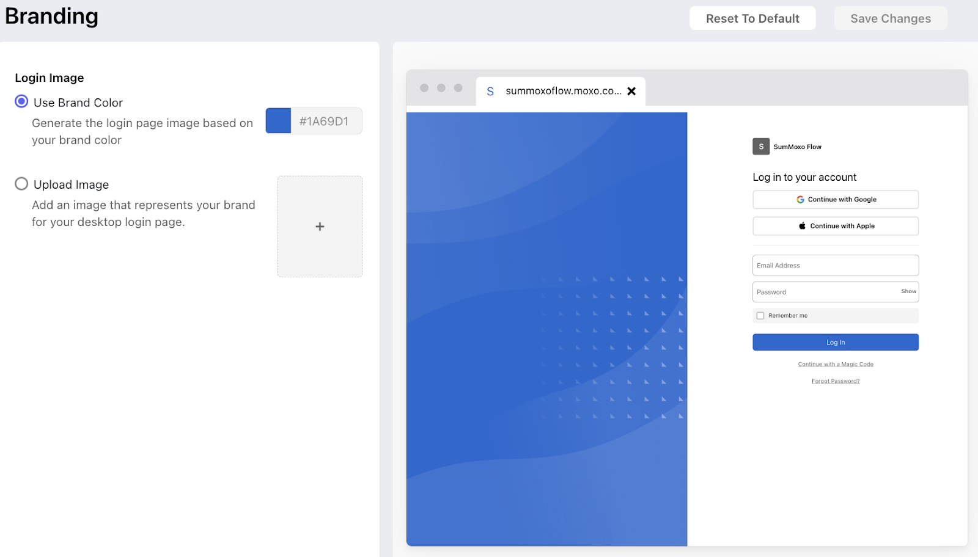Image resolution: width=978 pixels, height=557 pixels.
Task: Click the SumMoxo Flow brand name text
Action: click(797, 147)
